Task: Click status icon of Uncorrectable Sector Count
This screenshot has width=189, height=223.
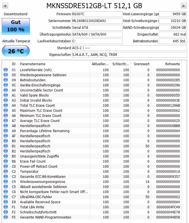Action: [x=6, y=90]
